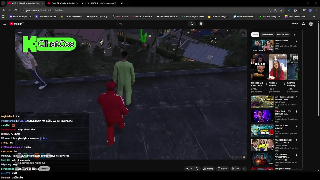Viewport: 320px width, 180px height.
Task: Click the Paylaş share button
Action: coord(208,169)
